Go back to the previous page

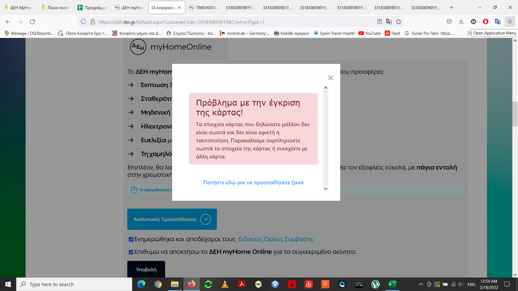click(x=8, y=22)
